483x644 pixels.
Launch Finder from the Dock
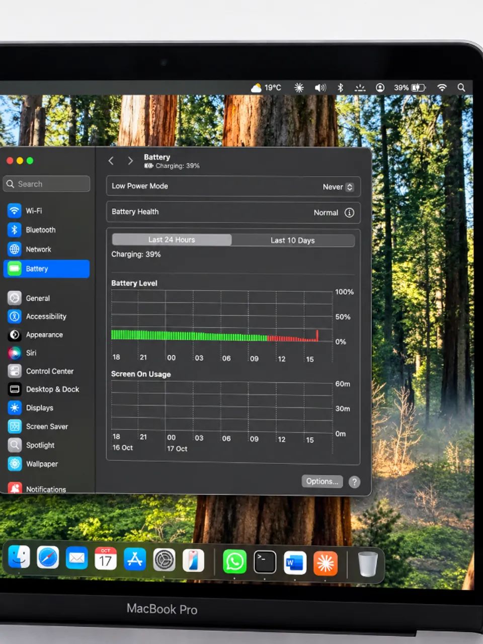click(19, 558)
